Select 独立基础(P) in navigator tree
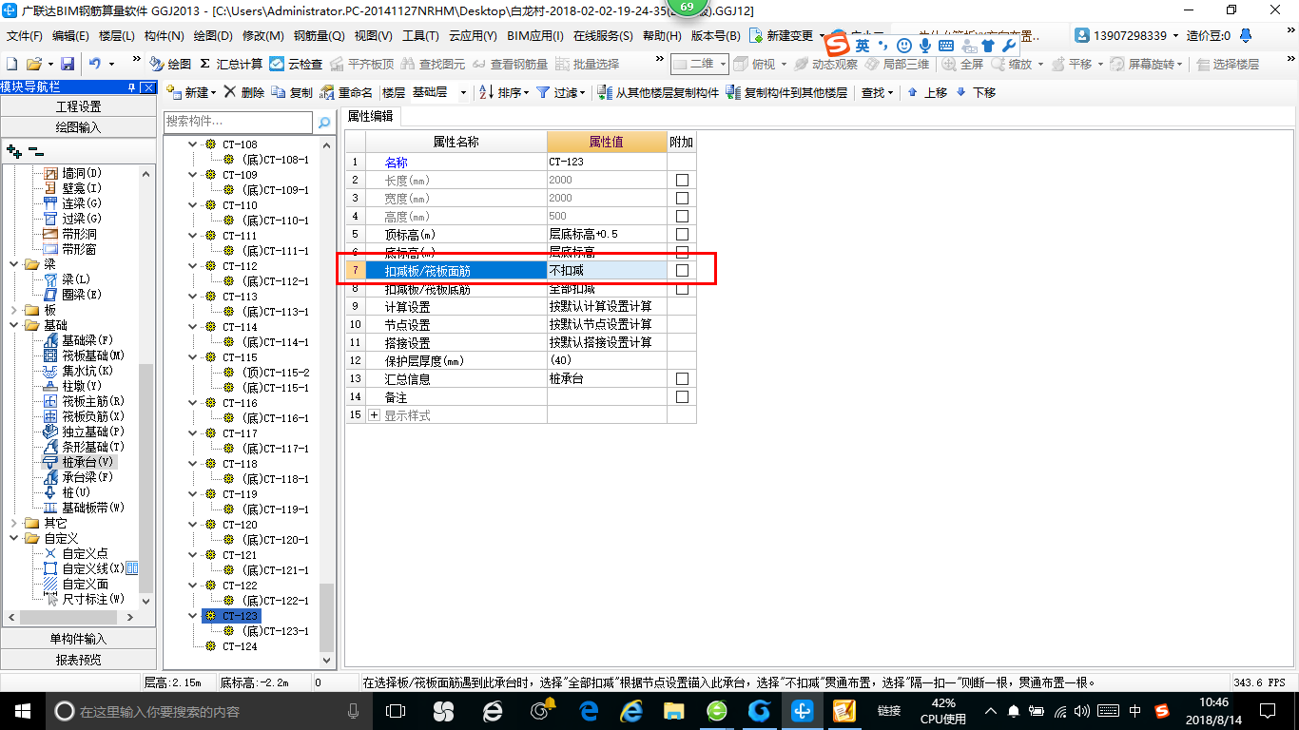Image resolution: width=1299 pixels, height=730 pixels. coord(93,432)
